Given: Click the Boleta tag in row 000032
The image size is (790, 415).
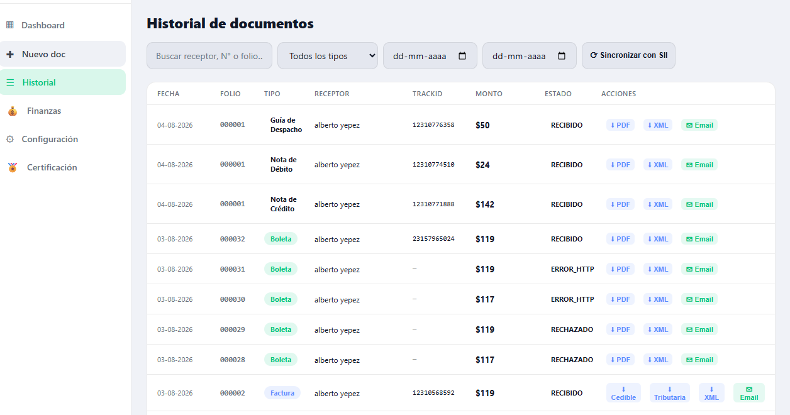Looking at the screenshot, I should coord(281,239).
